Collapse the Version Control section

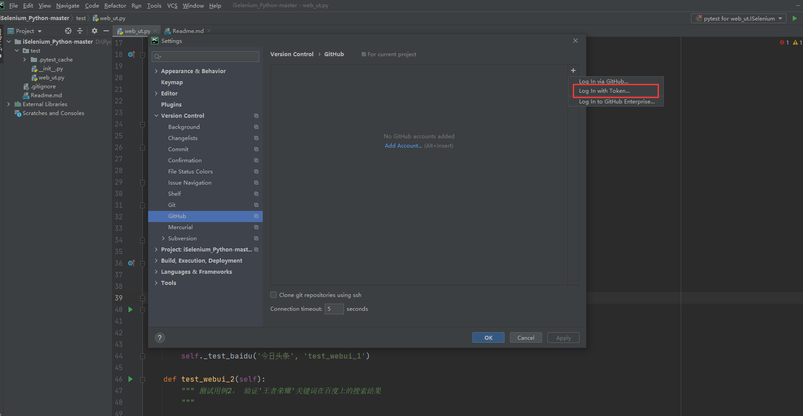pos(156,116)
